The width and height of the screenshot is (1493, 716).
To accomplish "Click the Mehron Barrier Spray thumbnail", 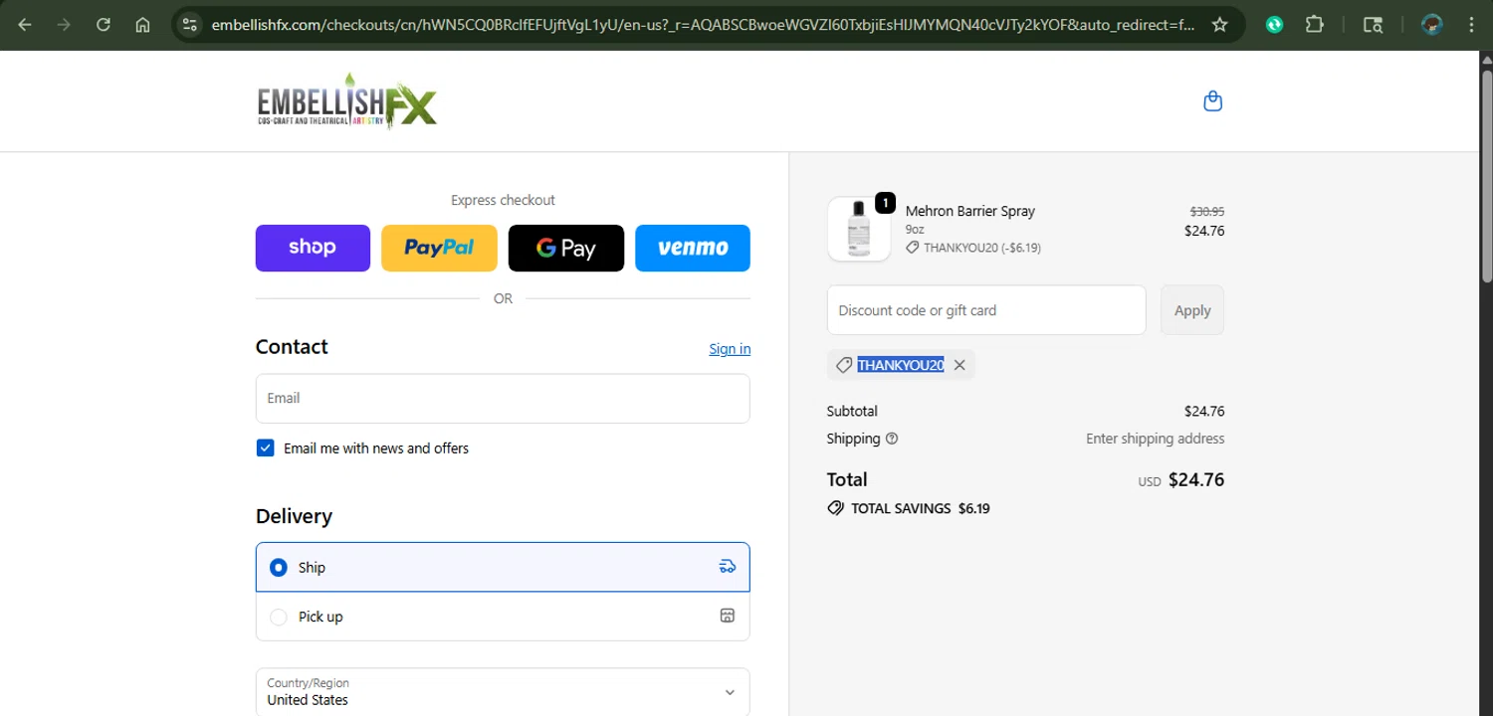I will click(859, 229).
